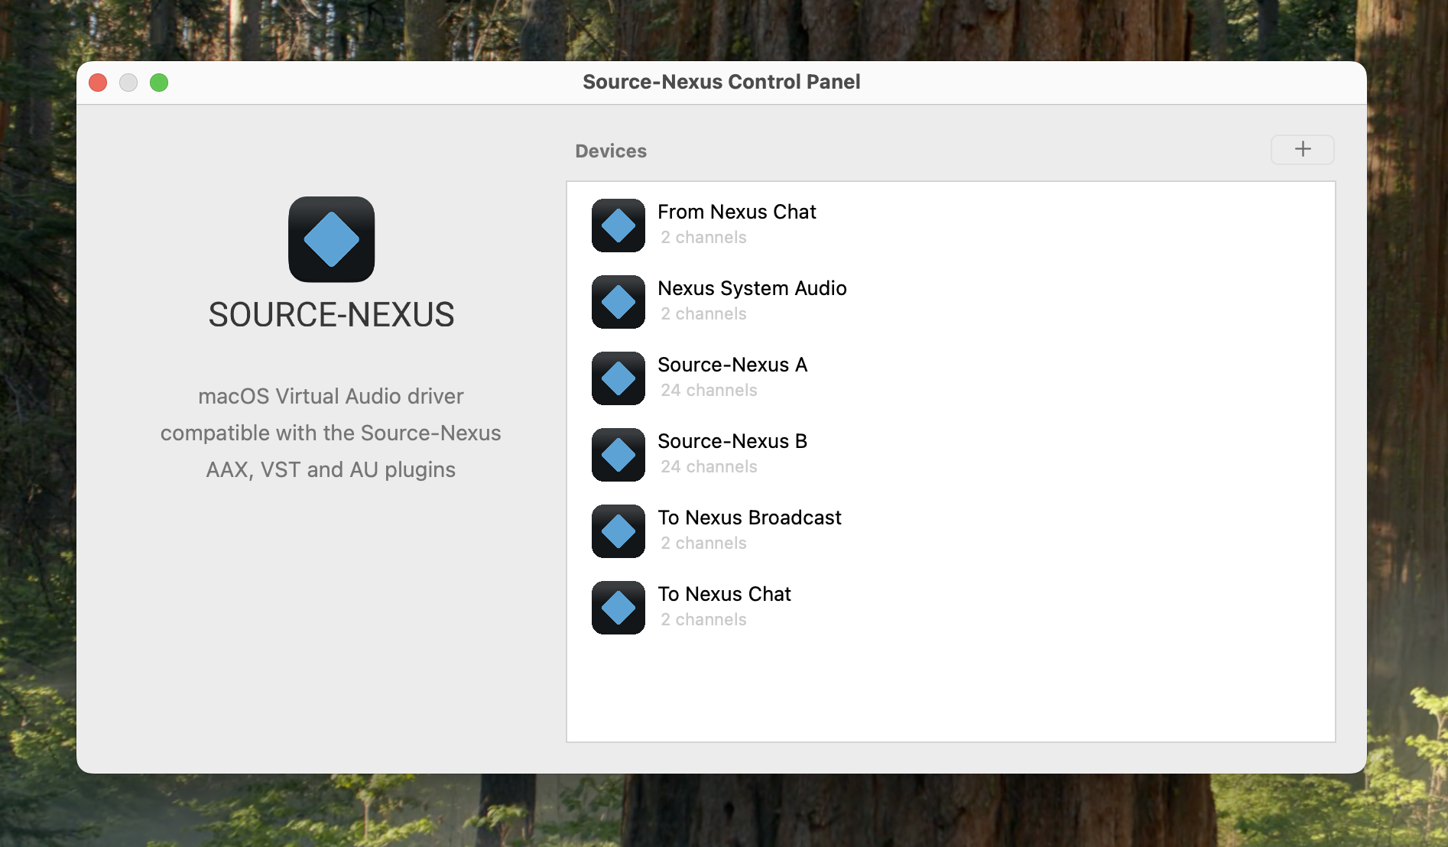Viewport: 1448px width, 847px height.
Task: Click the Source-Nexus B device icon
Action: (x=618, y=455)
